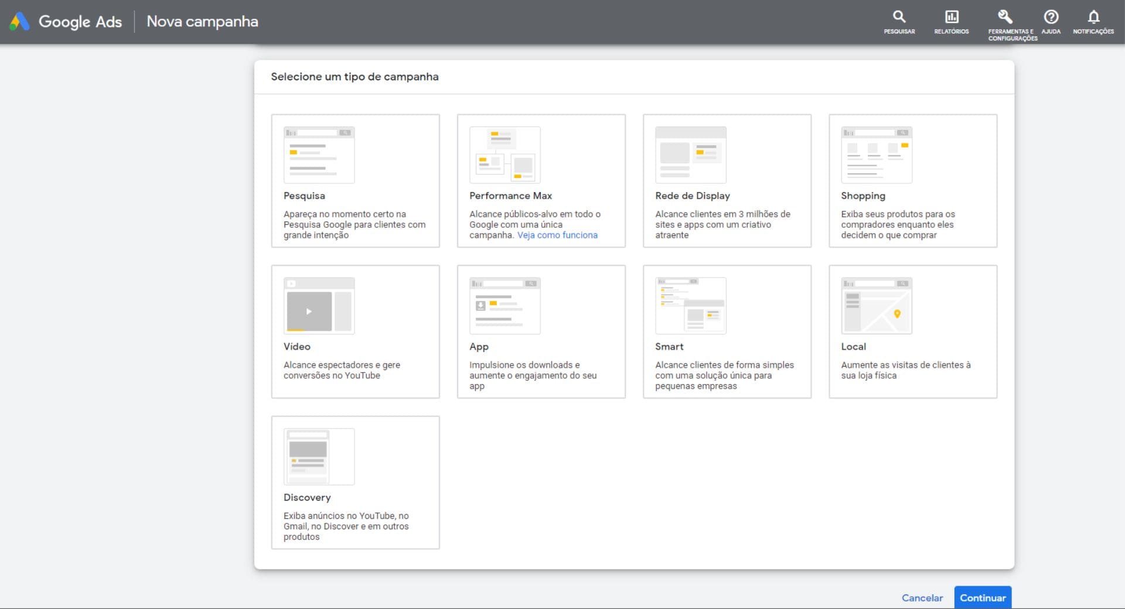Viewport: 1125px width, 609px height.
Task: Open the Relatórios reports icon
Action: coord(951,17)
